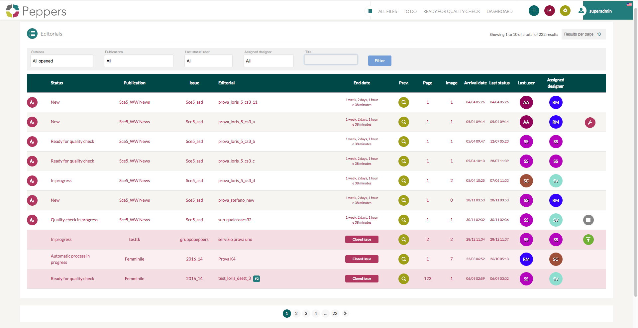Click the #2 badge next to test_loris_6sett_3
This screenshot has width=638, height=328.
(x=257, y=279)
